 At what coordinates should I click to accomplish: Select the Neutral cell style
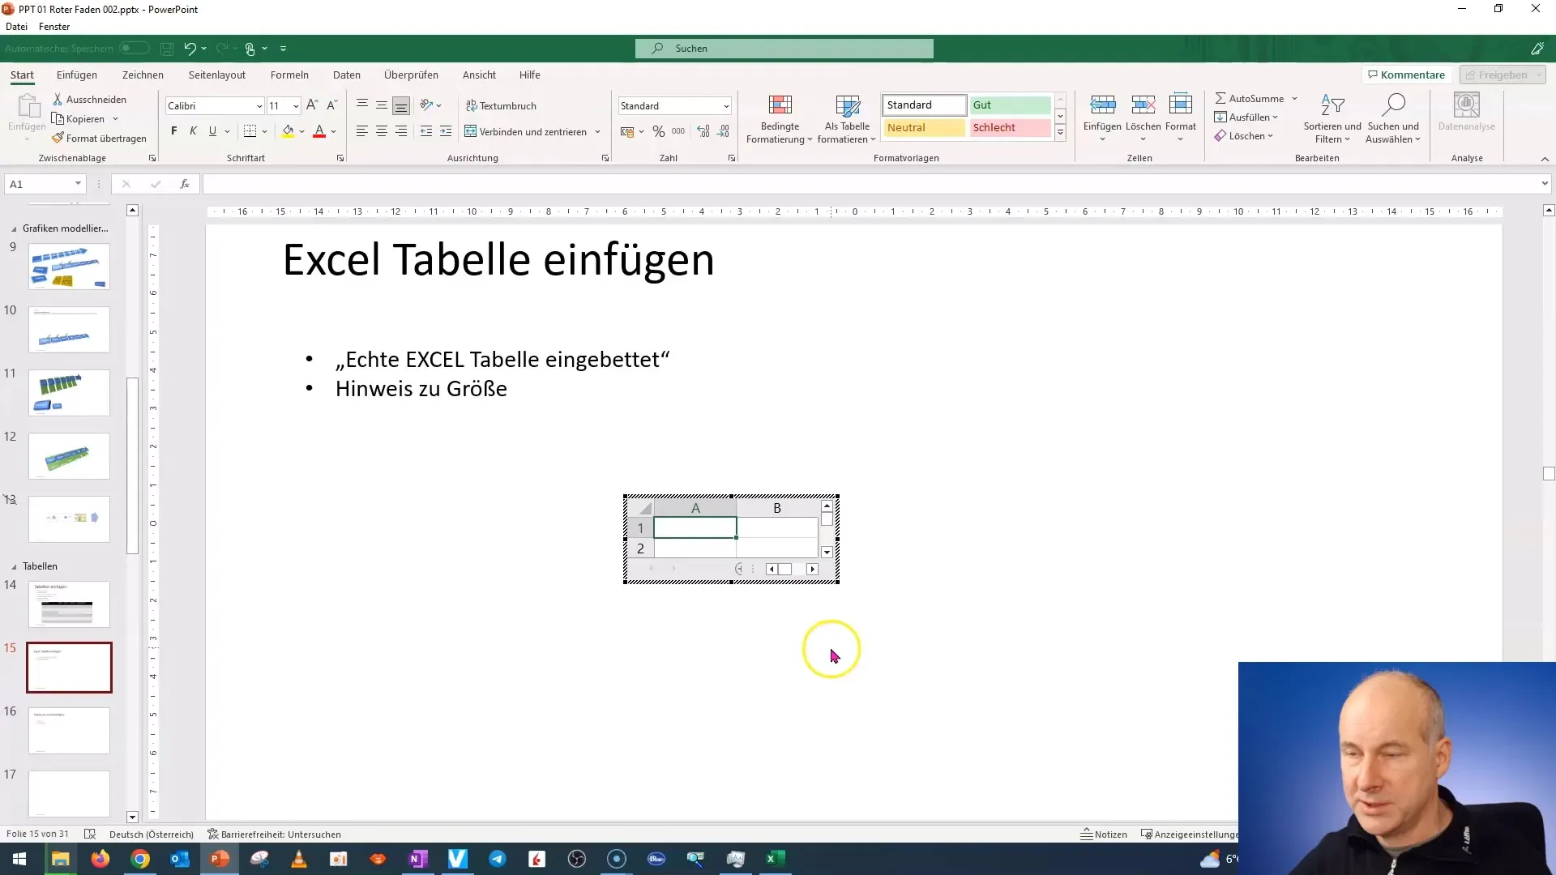924,128
